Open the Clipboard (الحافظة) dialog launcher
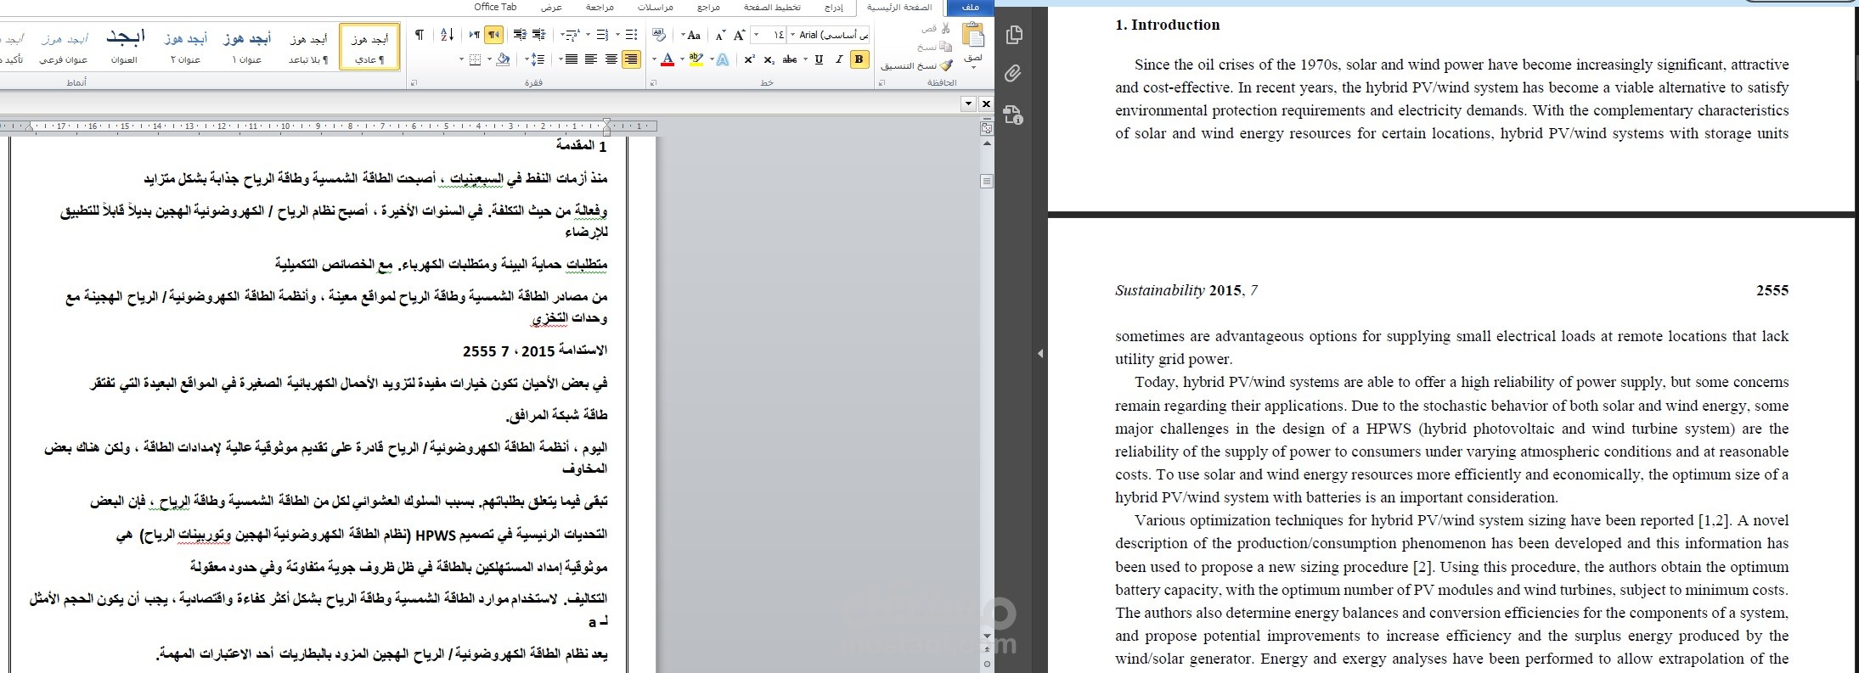Viewport: 1859px width, 673px height. (x=882, y=82)
